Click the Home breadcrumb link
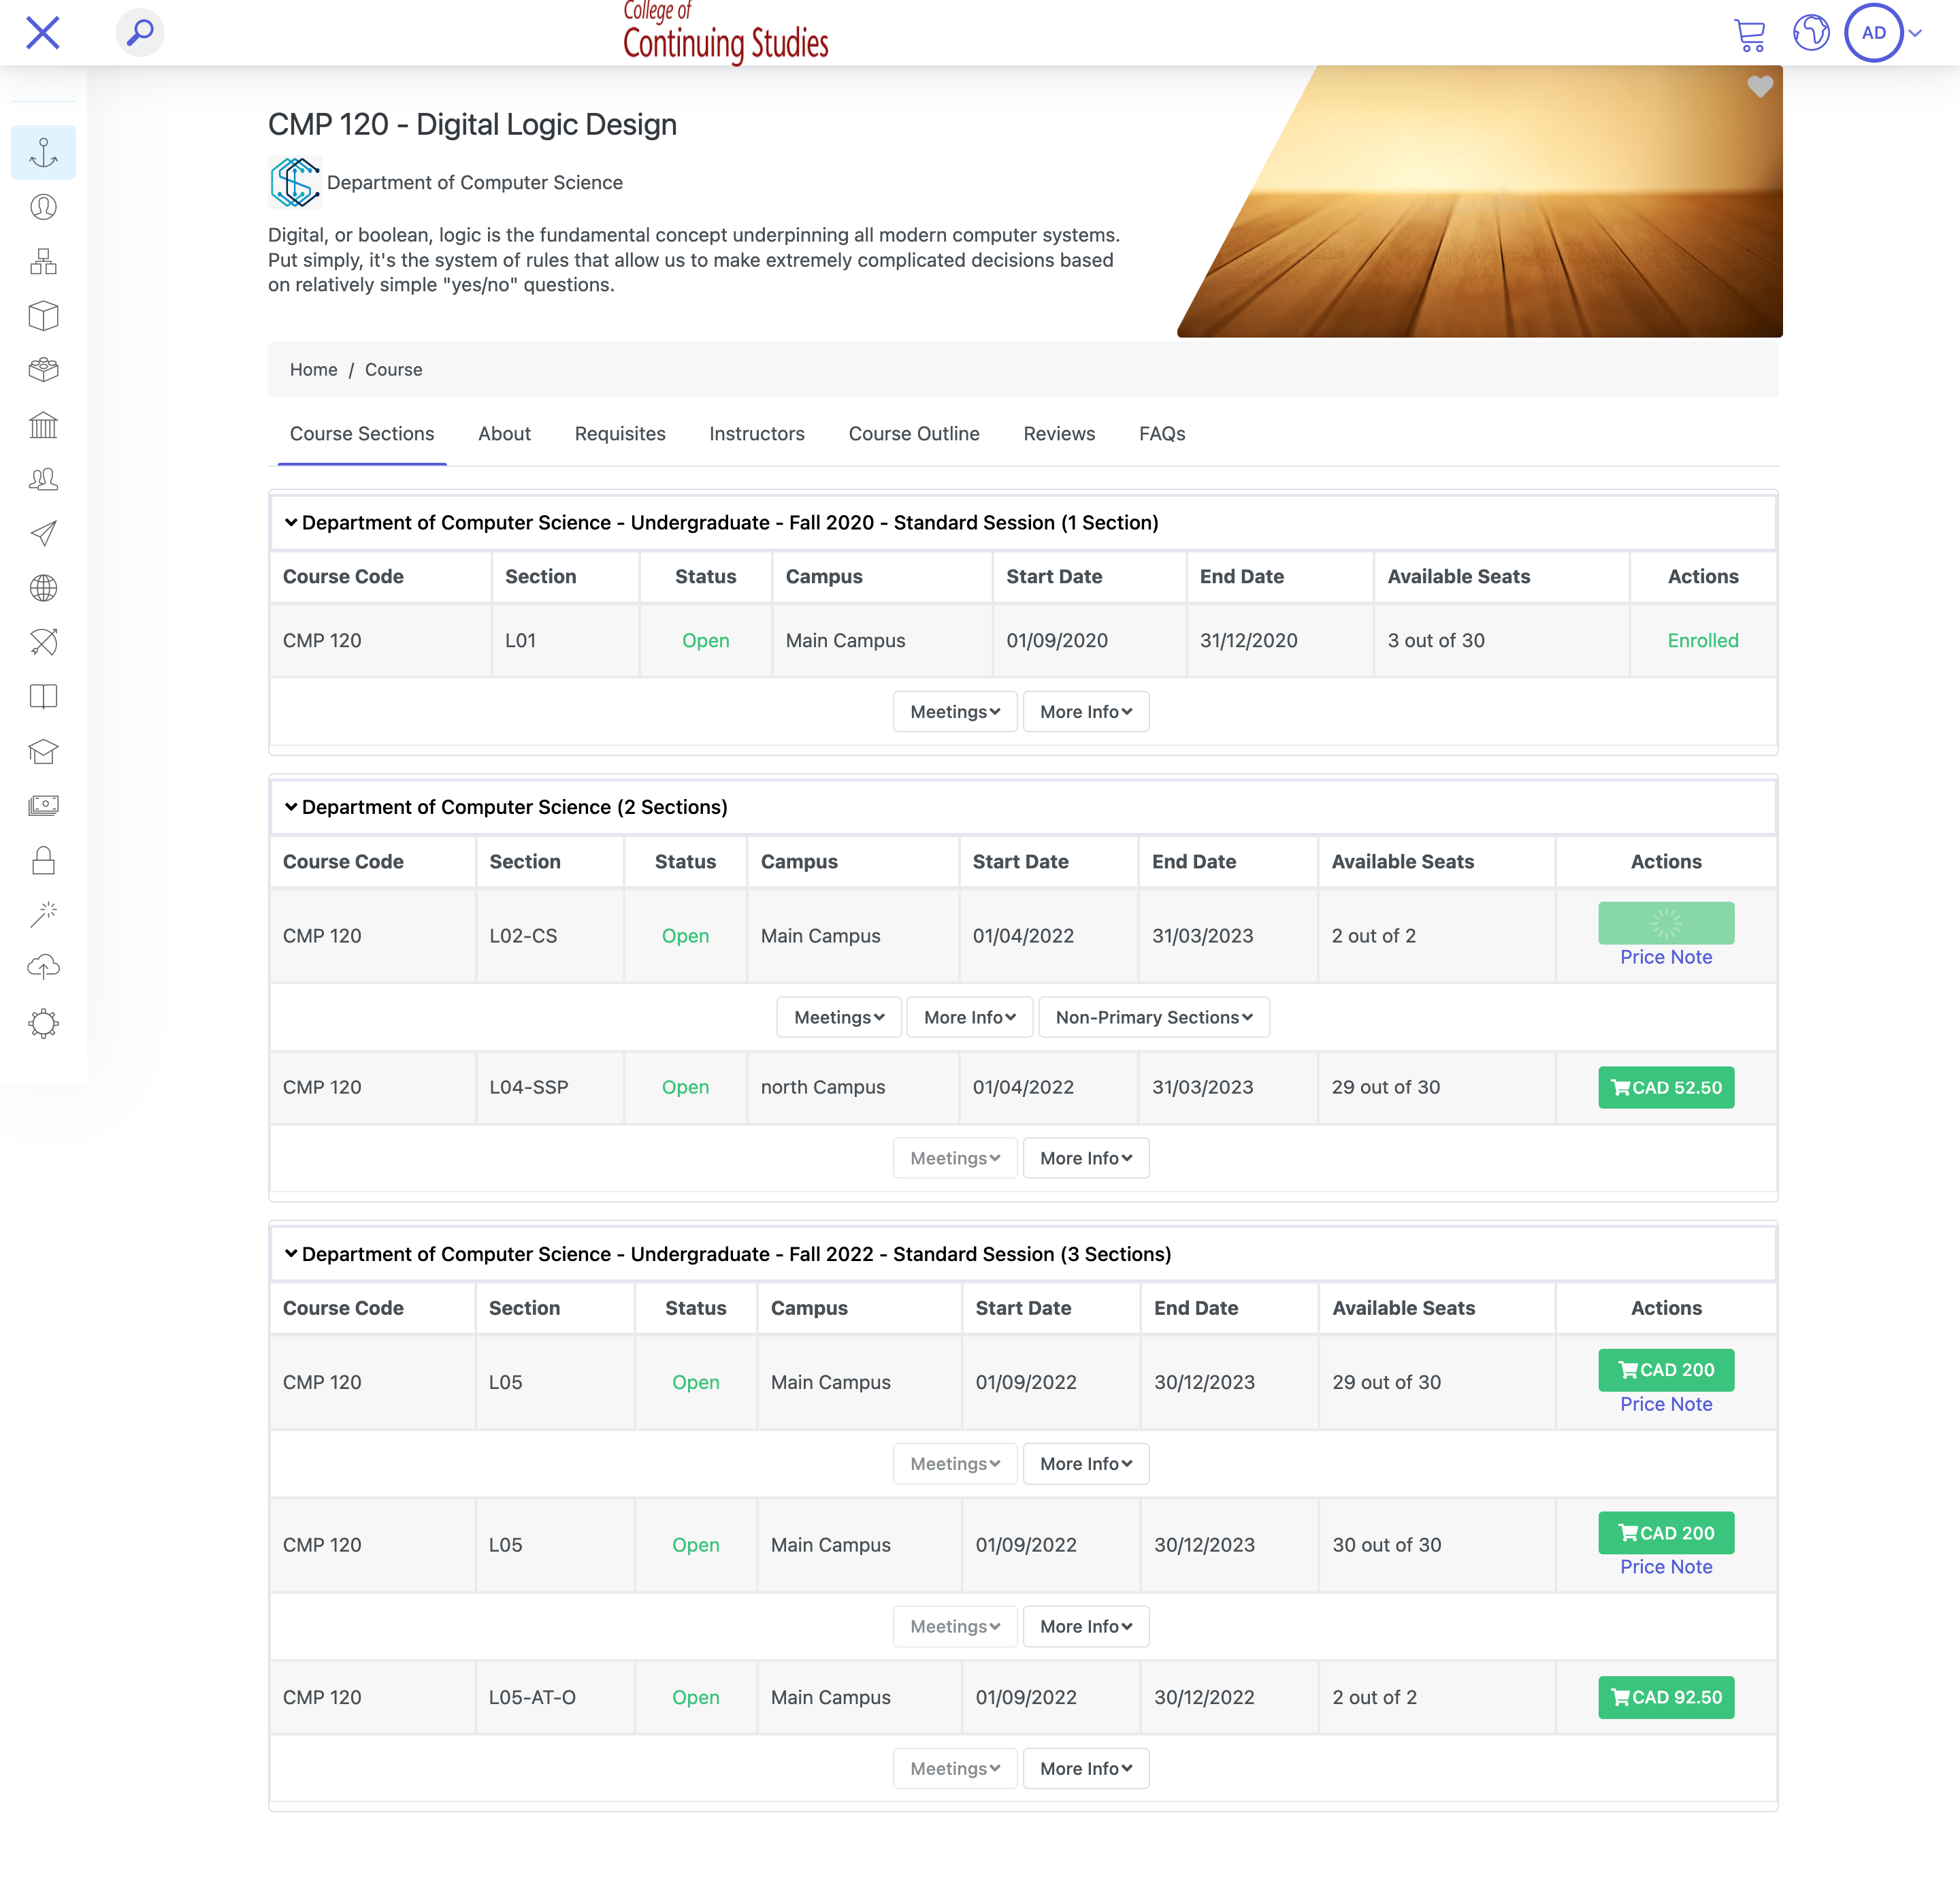The height and width of the screenshot is (1896, 1960). 313,369
